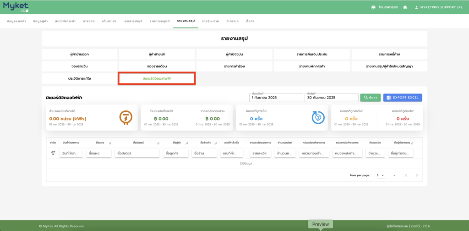Open the MYKETPRO SUPPORT (P) user menu
469x231 pixels.
[438, 7]
